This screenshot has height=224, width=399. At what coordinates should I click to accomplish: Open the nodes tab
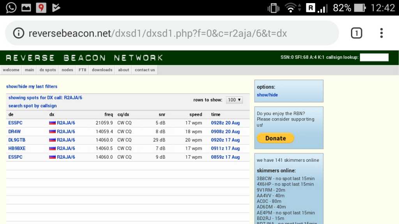(67, 70)
